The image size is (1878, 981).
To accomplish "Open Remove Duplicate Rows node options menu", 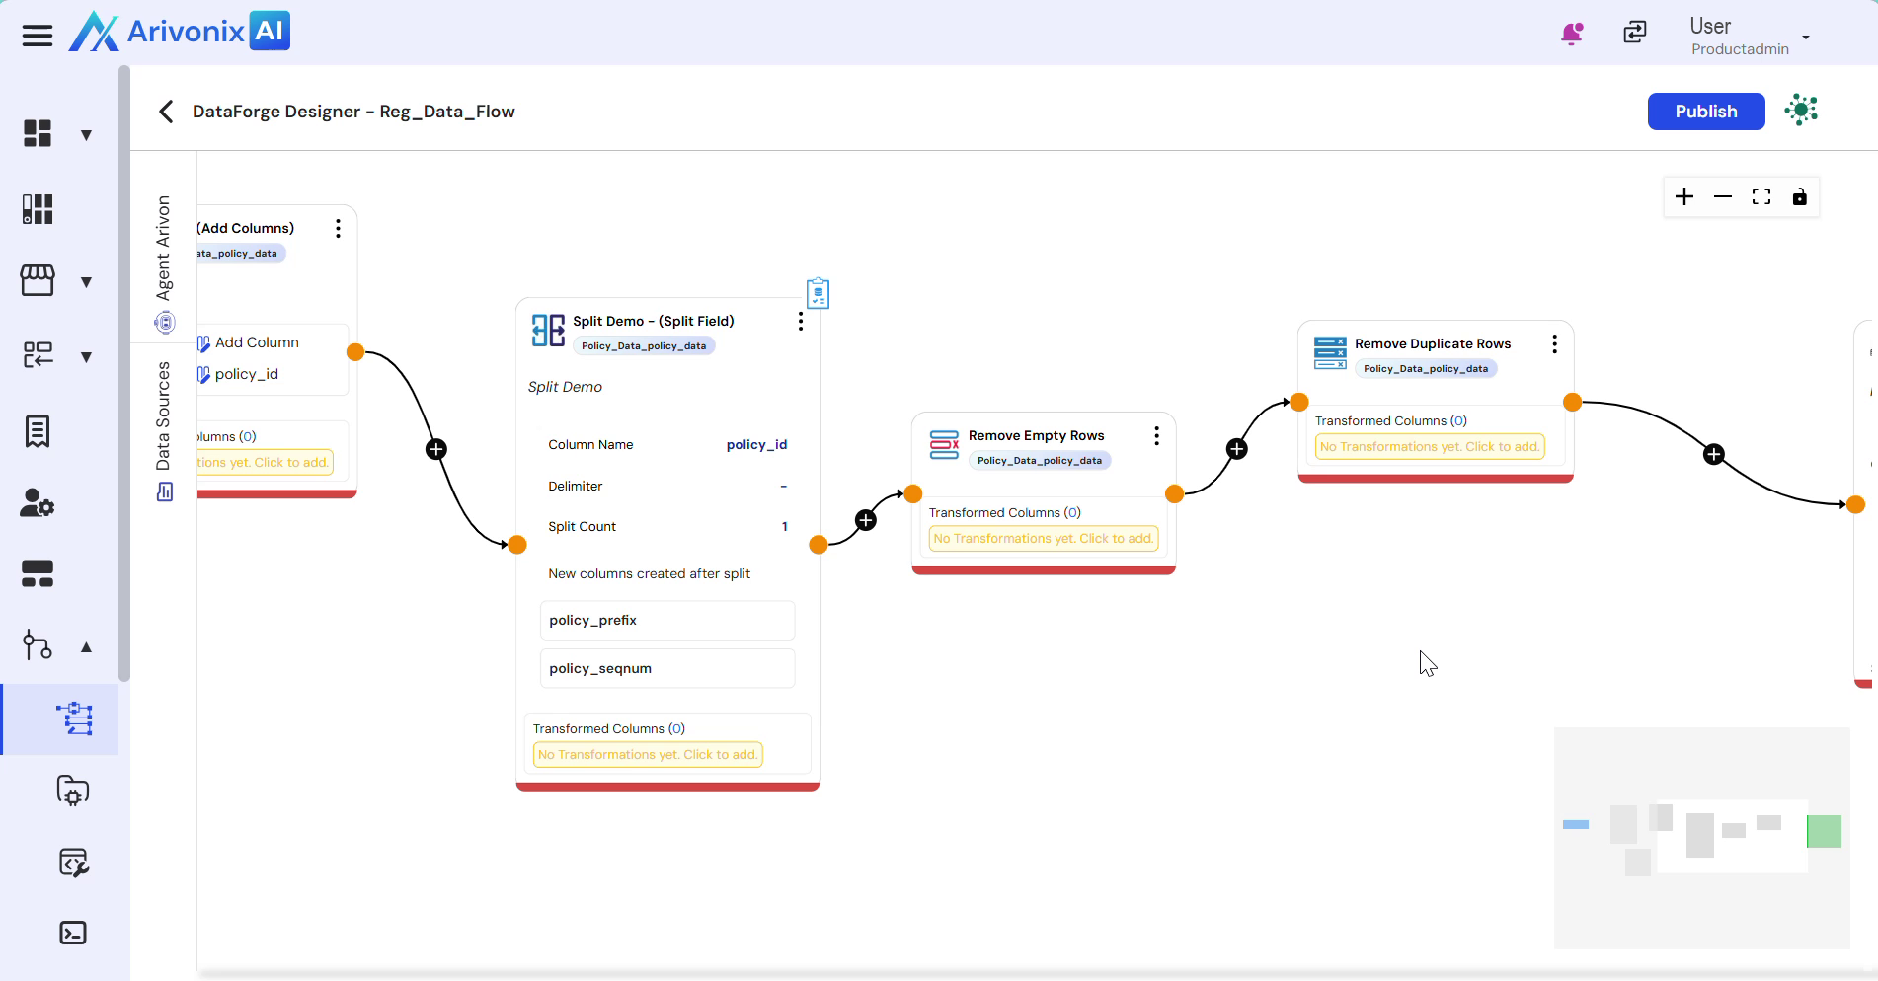I will coord(1554,344).
